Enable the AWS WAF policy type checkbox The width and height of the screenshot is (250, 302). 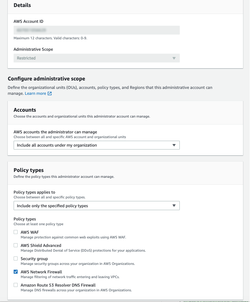tap(15, 232)
